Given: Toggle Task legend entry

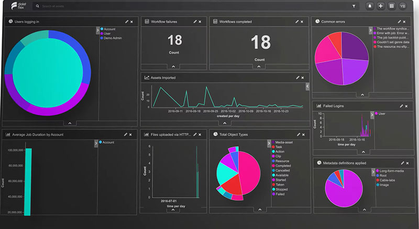Looking at the screenshot, I should (x=277, y=147).
